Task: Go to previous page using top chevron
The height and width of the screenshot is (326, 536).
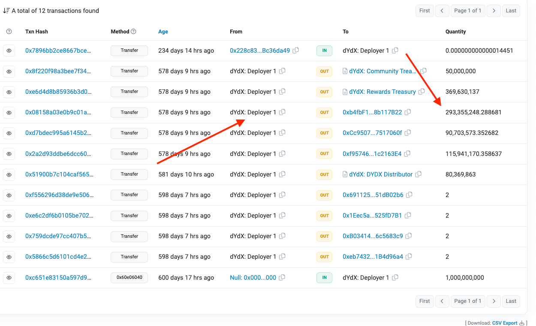Action: point(442,11)
